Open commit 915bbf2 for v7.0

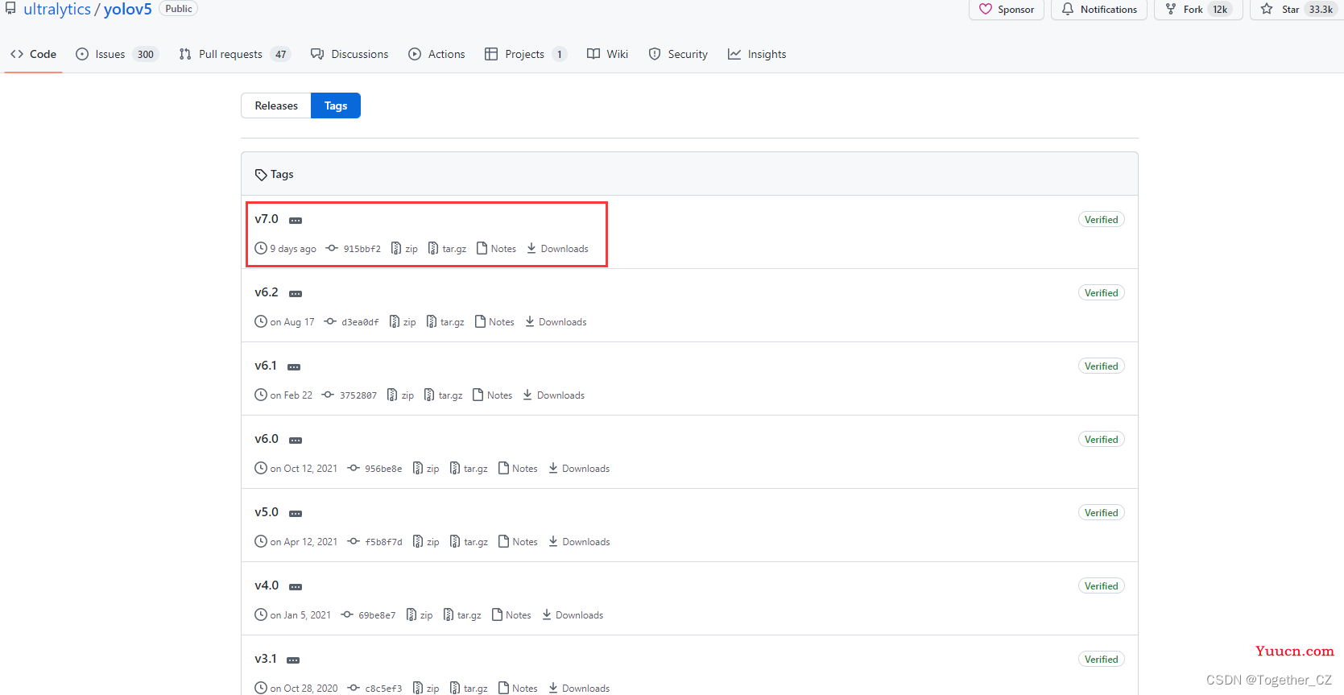point(354,249)
